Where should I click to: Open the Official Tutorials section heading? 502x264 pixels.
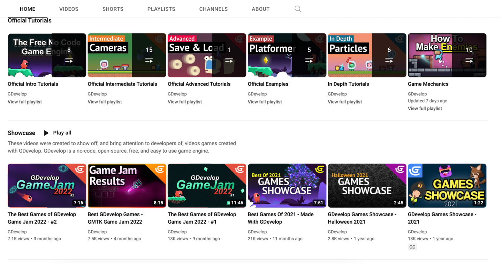30,21
